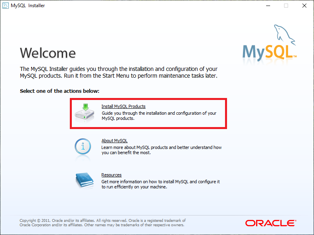Close the MySQL Installer window
This screenshot has width=314, height=235.
304,6
